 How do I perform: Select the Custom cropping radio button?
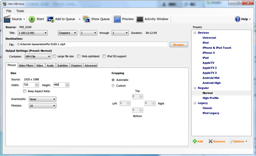click(x=113, y=86)
